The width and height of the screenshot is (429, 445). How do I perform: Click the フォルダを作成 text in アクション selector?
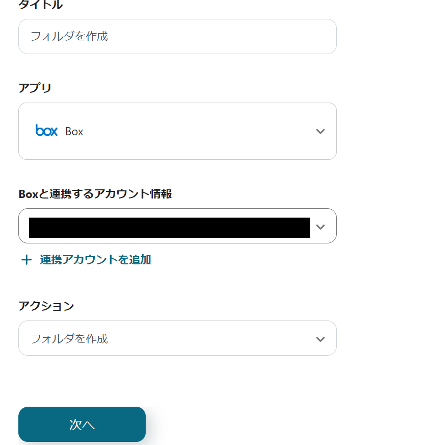[69, 339]
